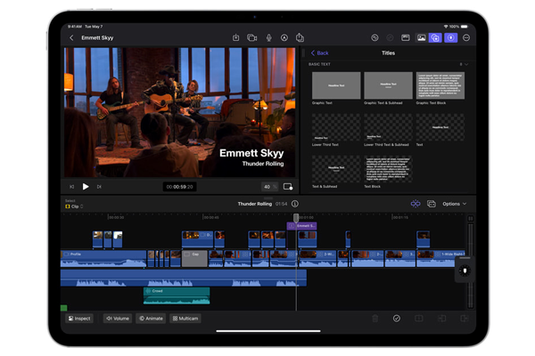Toggle the Inspect panel
Image resolution: width=535 pixels, height=356 pixels.
coord(78,318)
